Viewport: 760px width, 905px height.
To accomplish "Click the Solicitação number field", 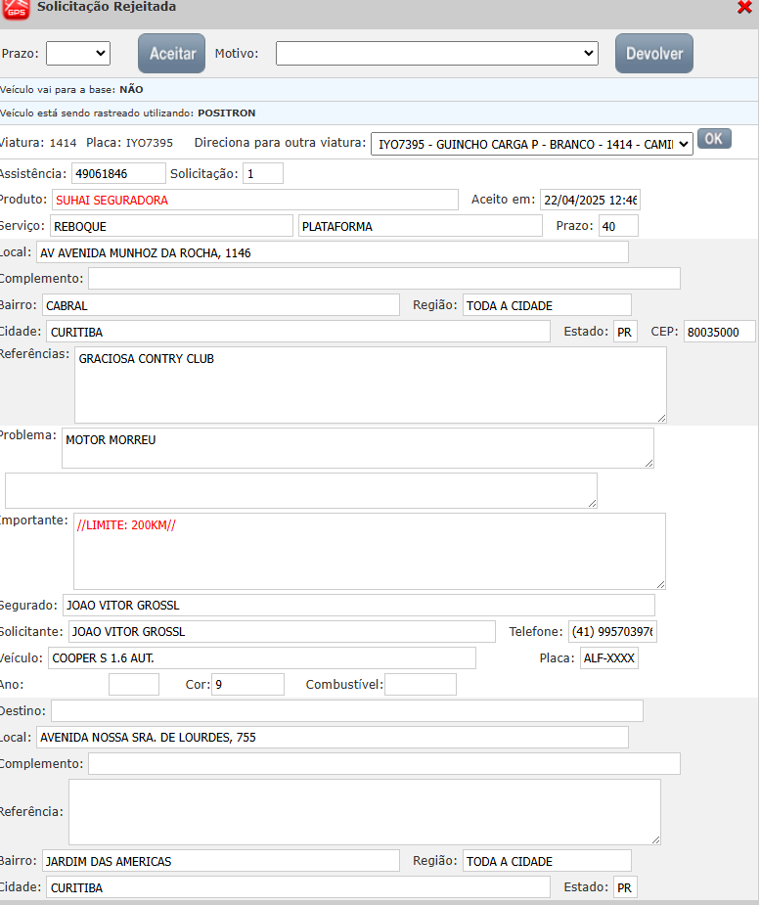I will [x=263, y=173].
